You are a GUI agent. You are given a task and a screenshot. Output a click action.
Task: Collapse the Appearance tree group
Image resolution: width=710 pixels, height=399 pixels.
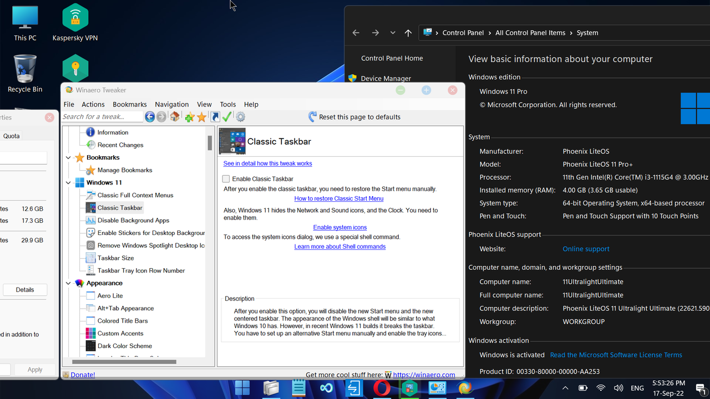pyautogui.click(x=68, y=283)
